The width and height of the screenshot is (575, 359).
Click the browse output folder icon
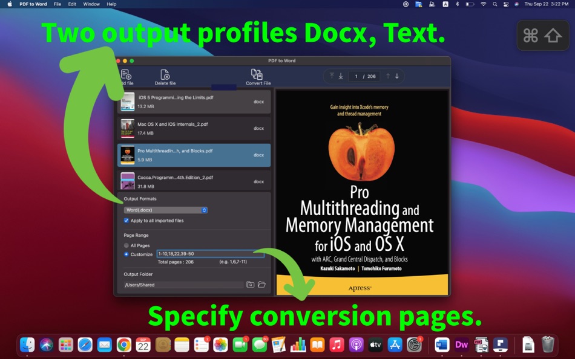pyautogui.click(x=251, y=284)
